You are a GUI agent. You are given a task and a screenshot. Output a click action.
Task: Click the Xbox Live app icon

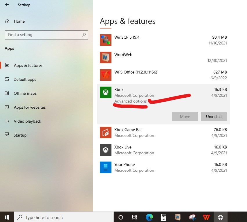106,150
